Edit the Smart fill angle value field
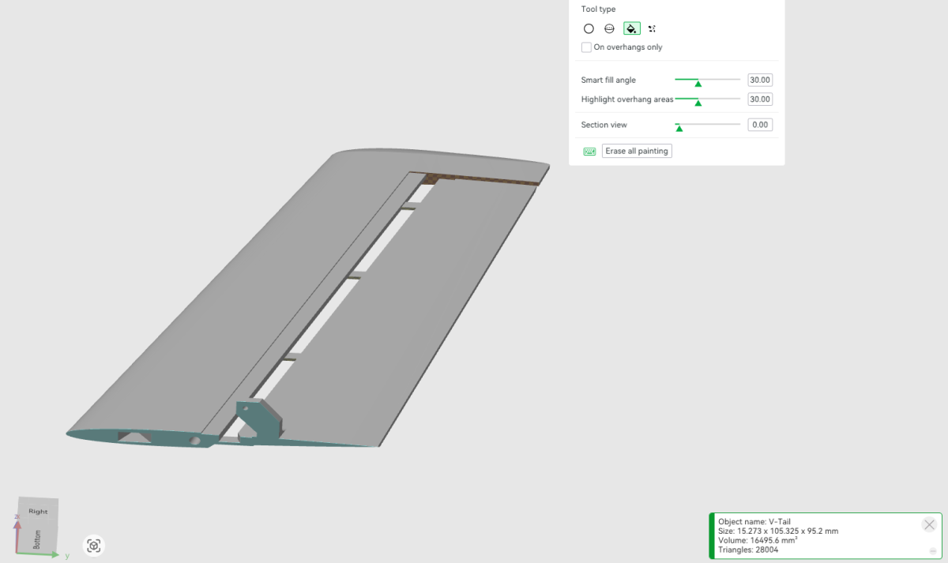This screenshot has height=563, width=948. point(760,80)
